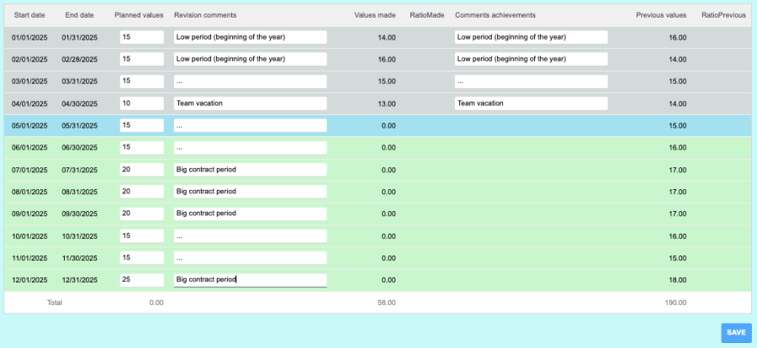Click achievements comment for 01/01/2025 row

531,37
